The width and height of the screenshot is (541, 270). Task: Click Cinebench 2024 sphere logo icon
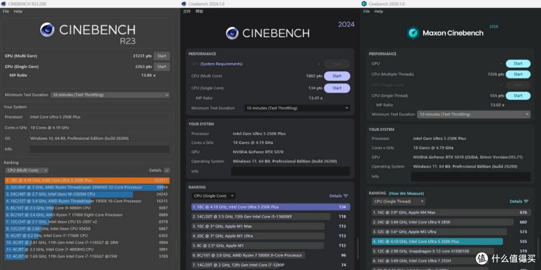click(x=232, y=33)
